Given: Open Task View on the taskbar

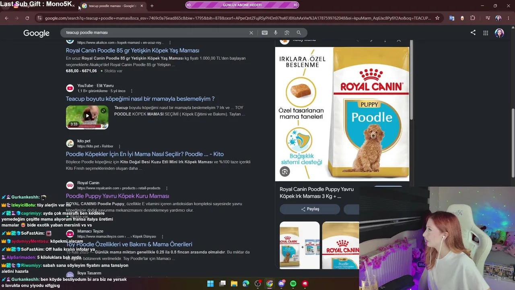Looking at the screenshot, I should [222, 284].
